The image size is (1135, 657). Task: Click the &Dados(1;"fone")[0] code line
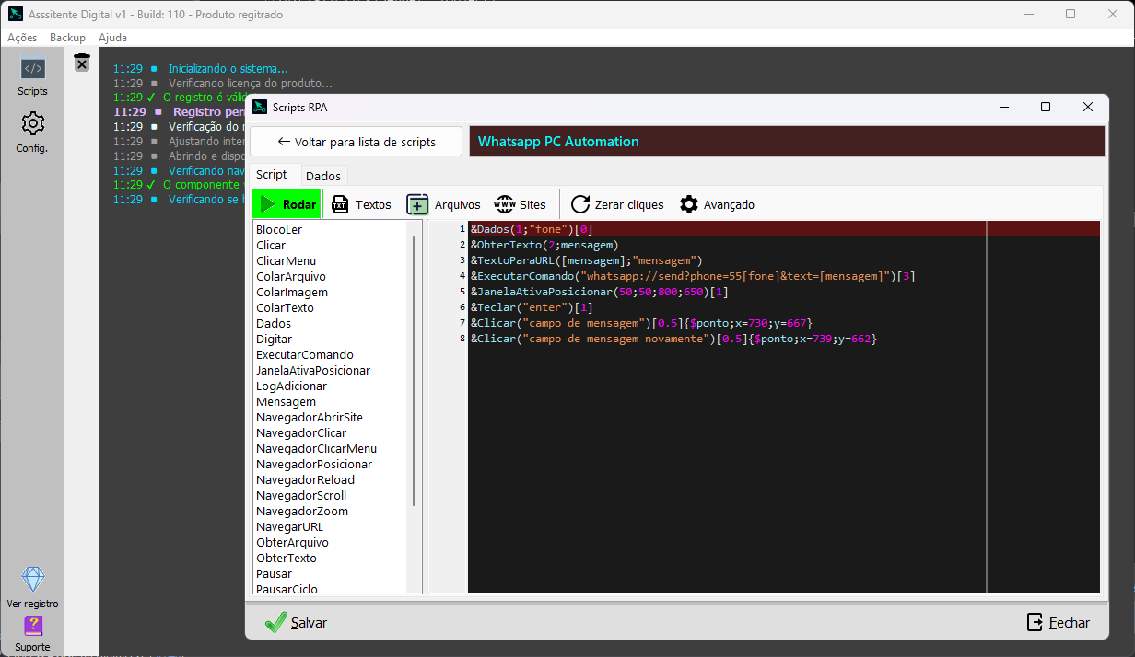[532, 229]
